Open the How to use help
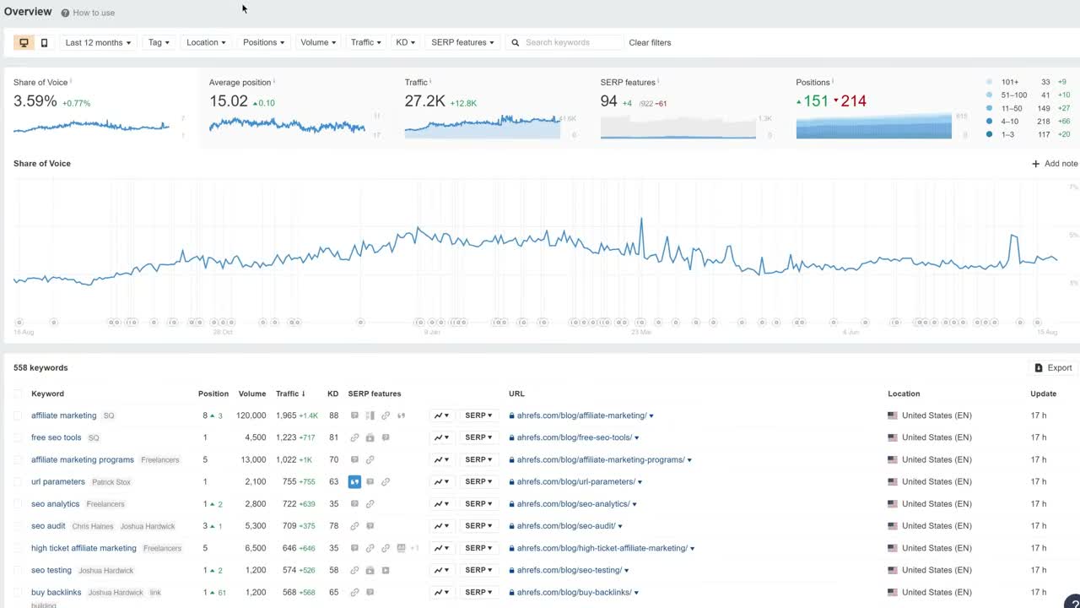Image resolution: width=1080 pixels, height=608 pixels. [x=88, y=13]
